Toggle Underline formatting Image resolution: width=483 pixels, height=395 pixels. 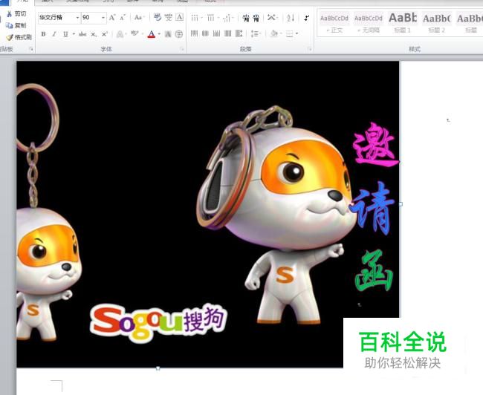(65, 34)
